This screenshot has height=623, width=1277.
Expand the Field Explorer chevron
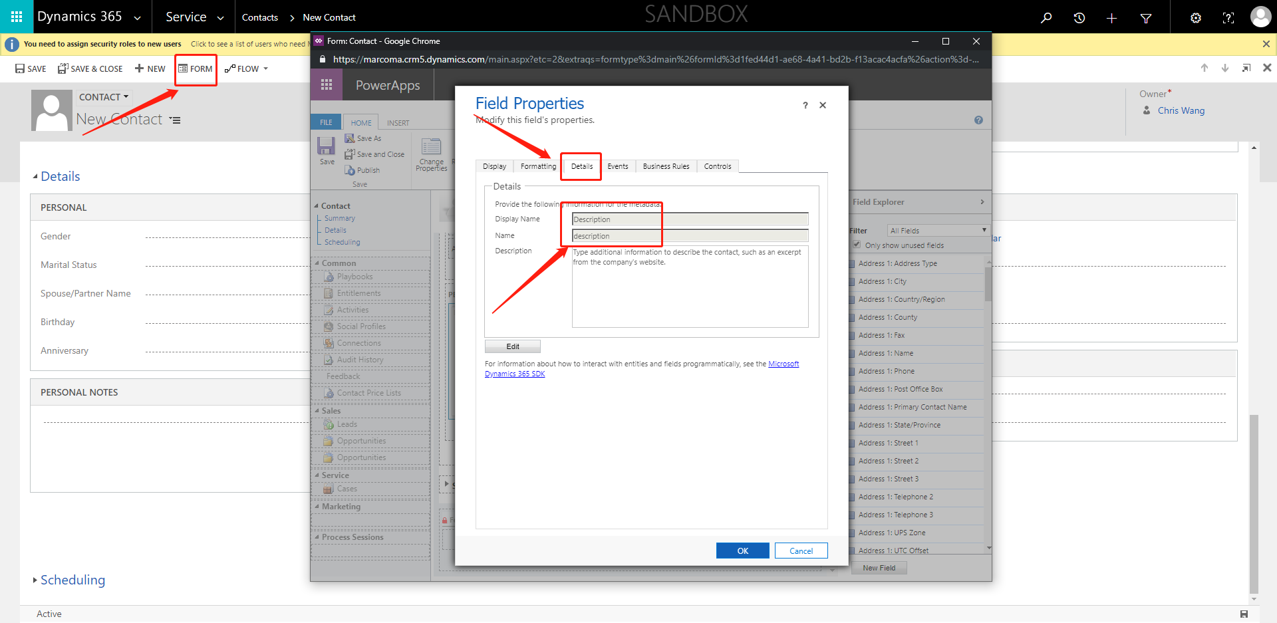click(982, 202)
